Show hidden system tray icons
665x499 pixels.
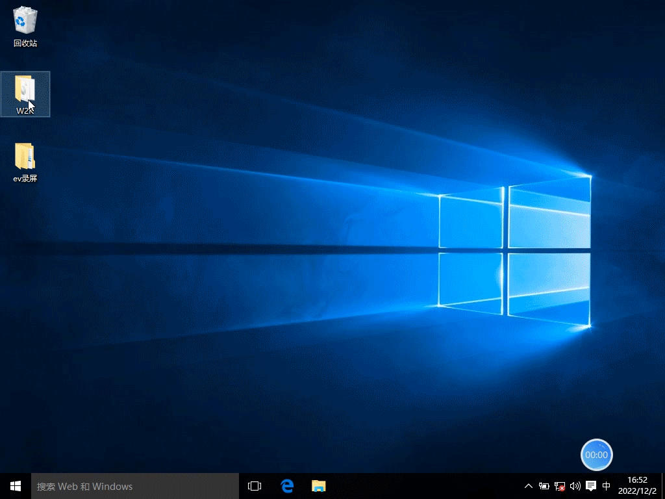pos(529,486)
